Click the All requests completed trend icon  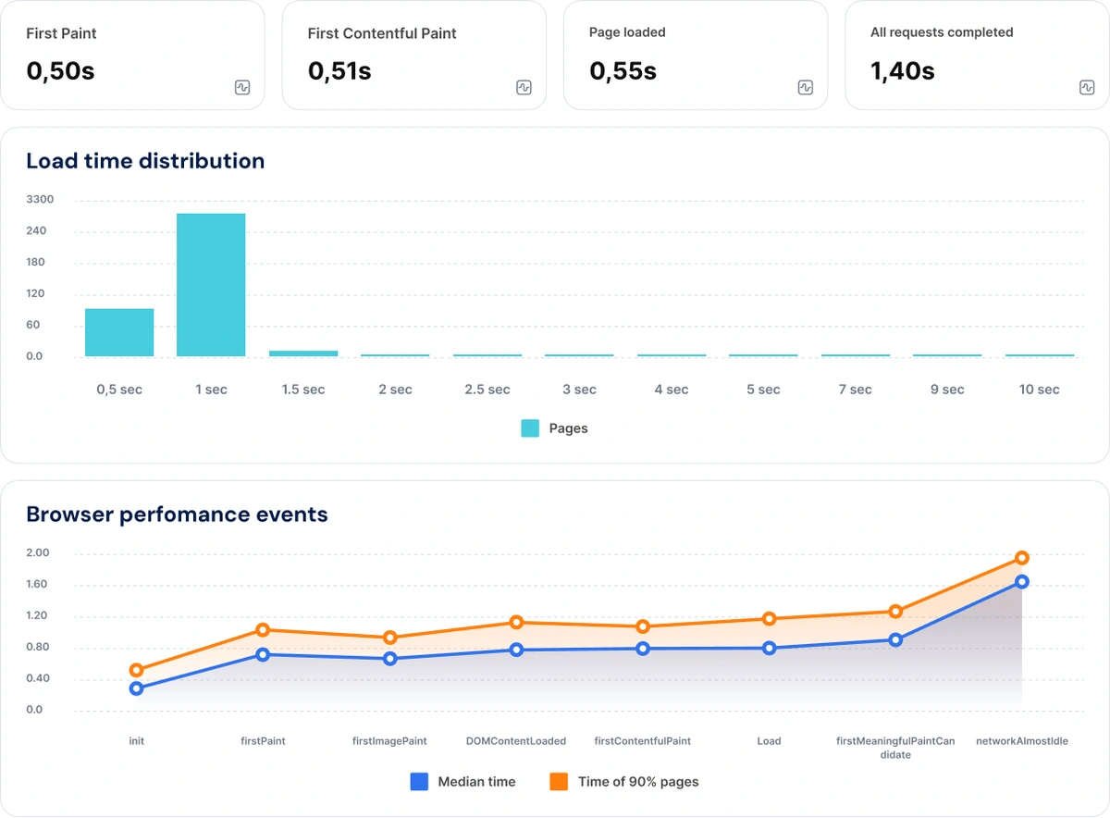(x=1088, y=87)
